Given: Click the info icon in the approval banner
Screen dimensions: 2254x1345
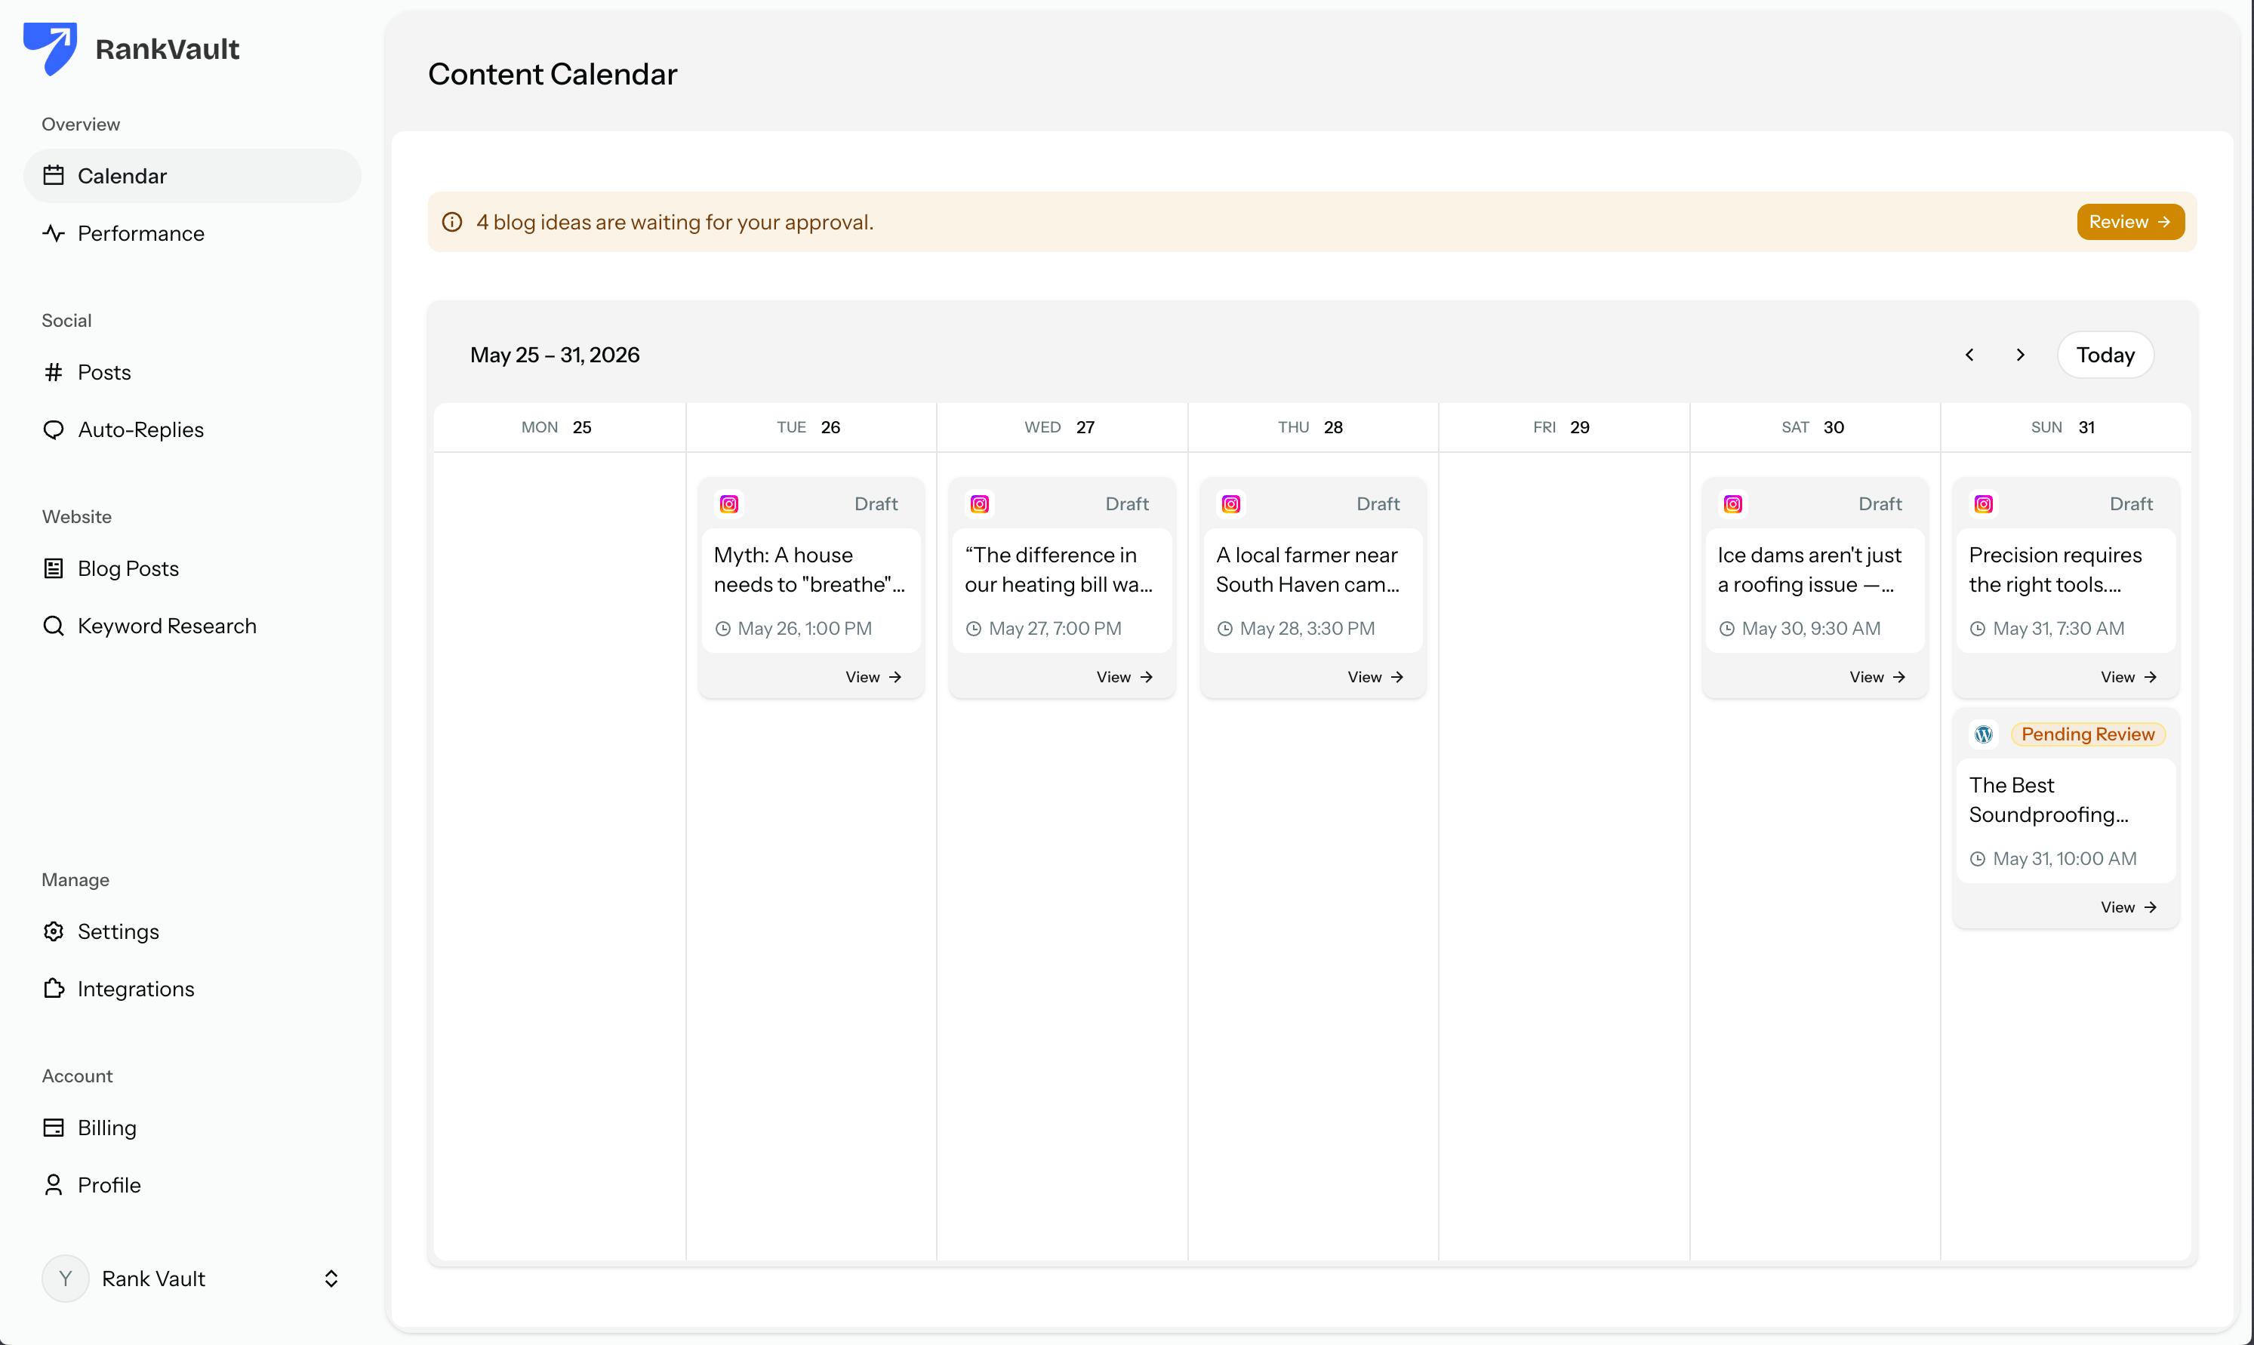Looking at the screenshot, I should coord(452,222).
